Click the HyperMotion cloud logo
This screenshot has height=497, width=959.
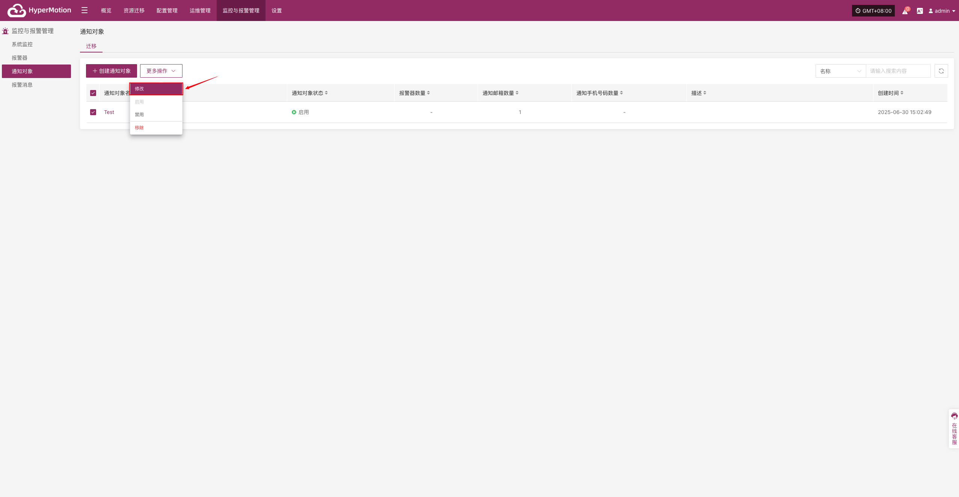point(39,11)
